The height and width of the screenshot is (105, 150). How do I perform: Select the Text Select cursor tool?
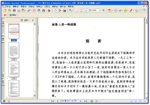tap(60, 10)
